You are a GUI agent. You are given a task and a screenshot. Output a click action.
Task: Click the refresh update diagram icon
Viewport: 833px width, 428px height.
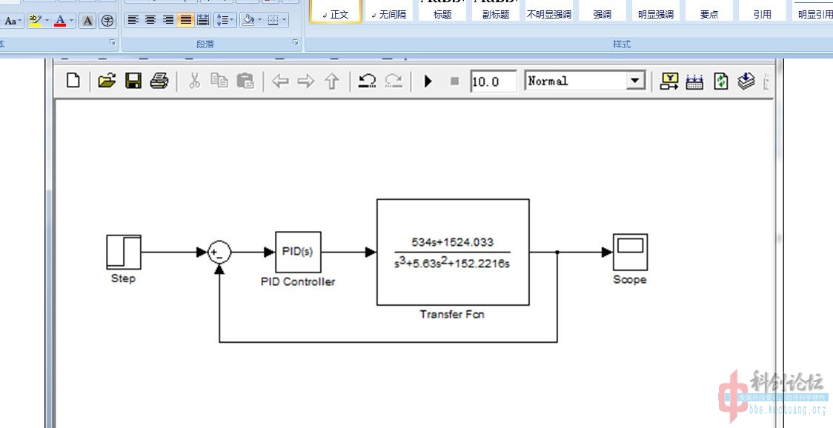[721, 81]
